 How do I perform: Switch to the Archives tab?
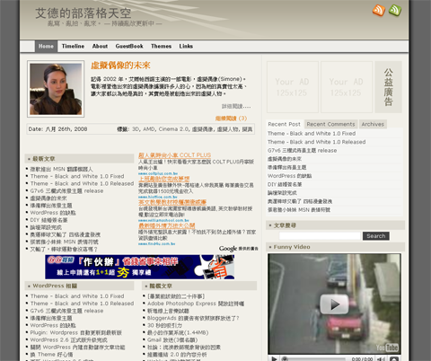(x=373, y=124)
